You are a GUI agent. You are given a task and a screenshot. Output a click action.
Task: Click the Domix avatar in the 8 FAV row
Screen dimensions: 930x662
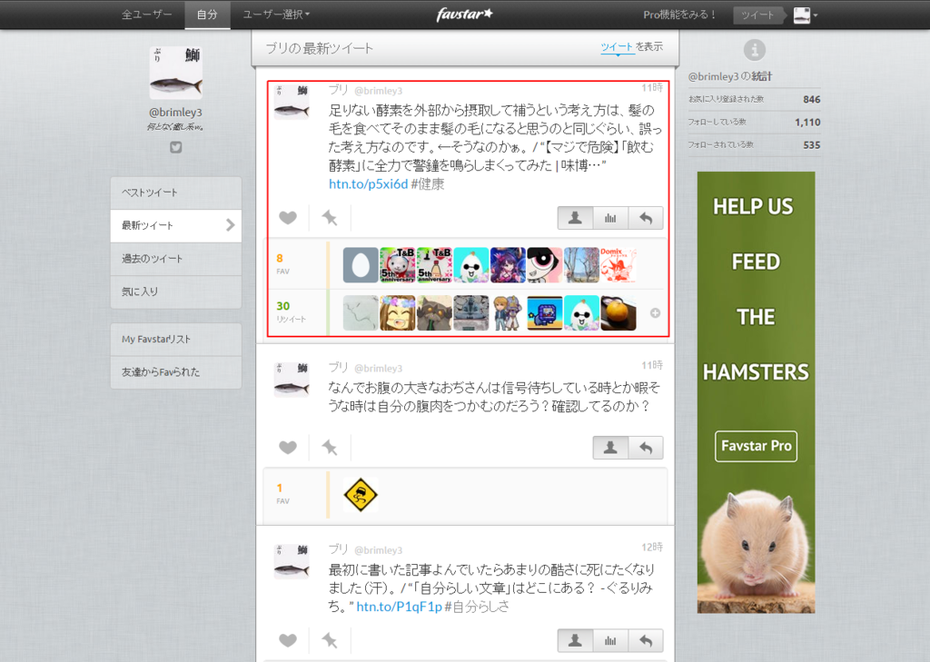click(x=618, y=264)
